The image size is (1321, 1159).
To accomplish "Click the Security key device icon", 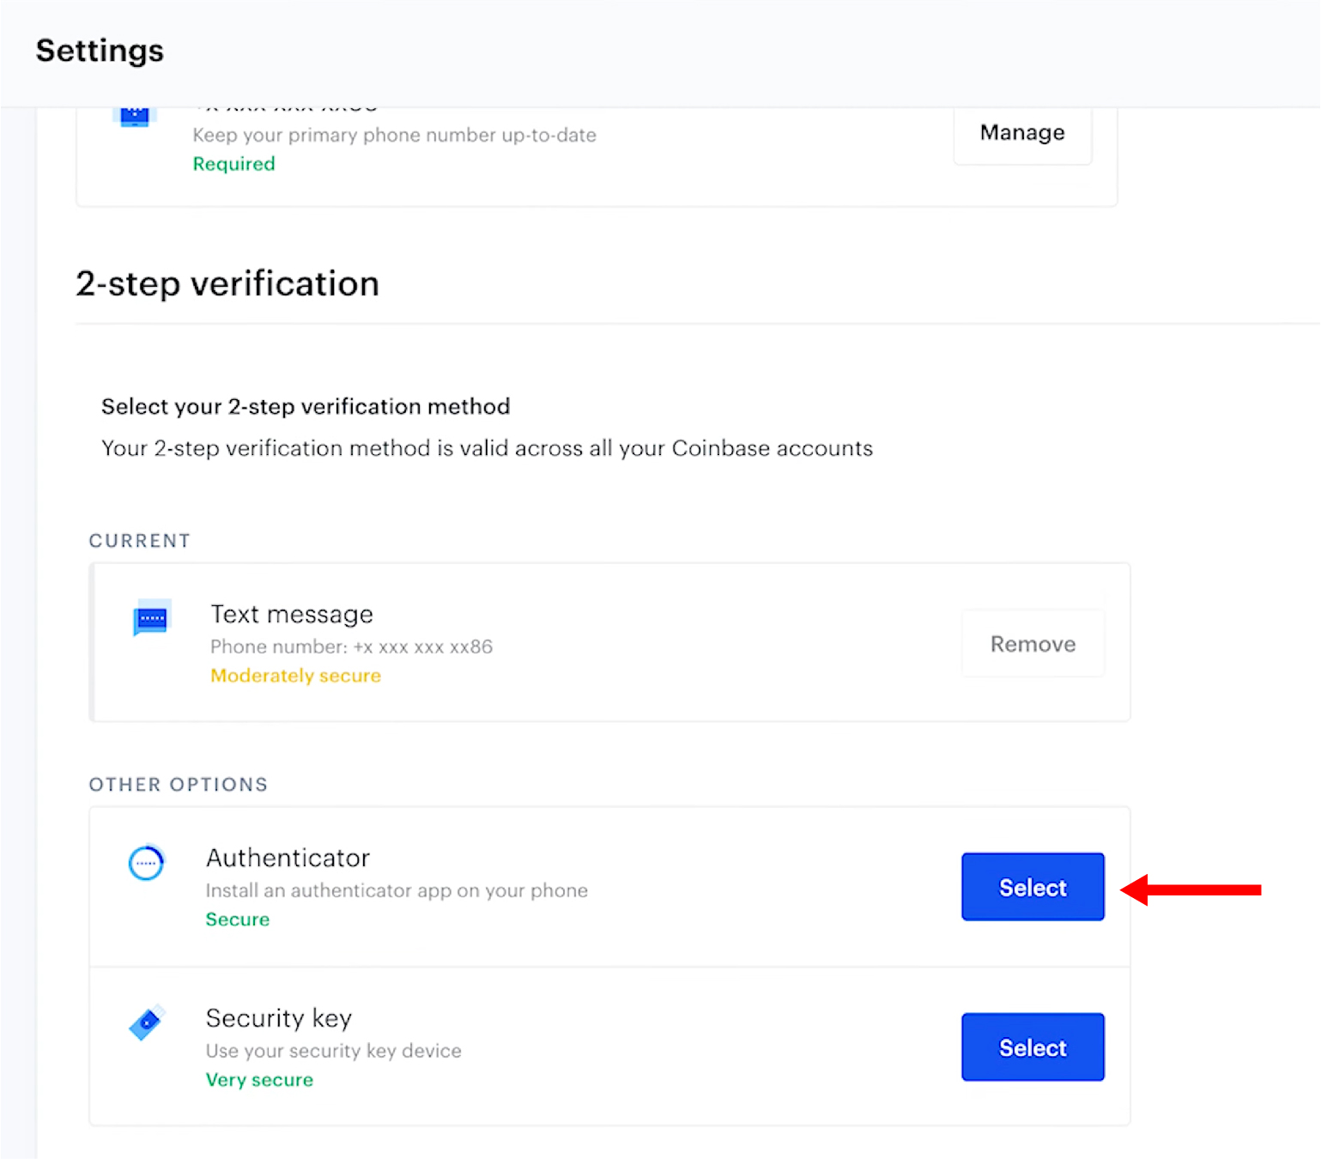I will pyautogui.click(x=147, y=1022).
